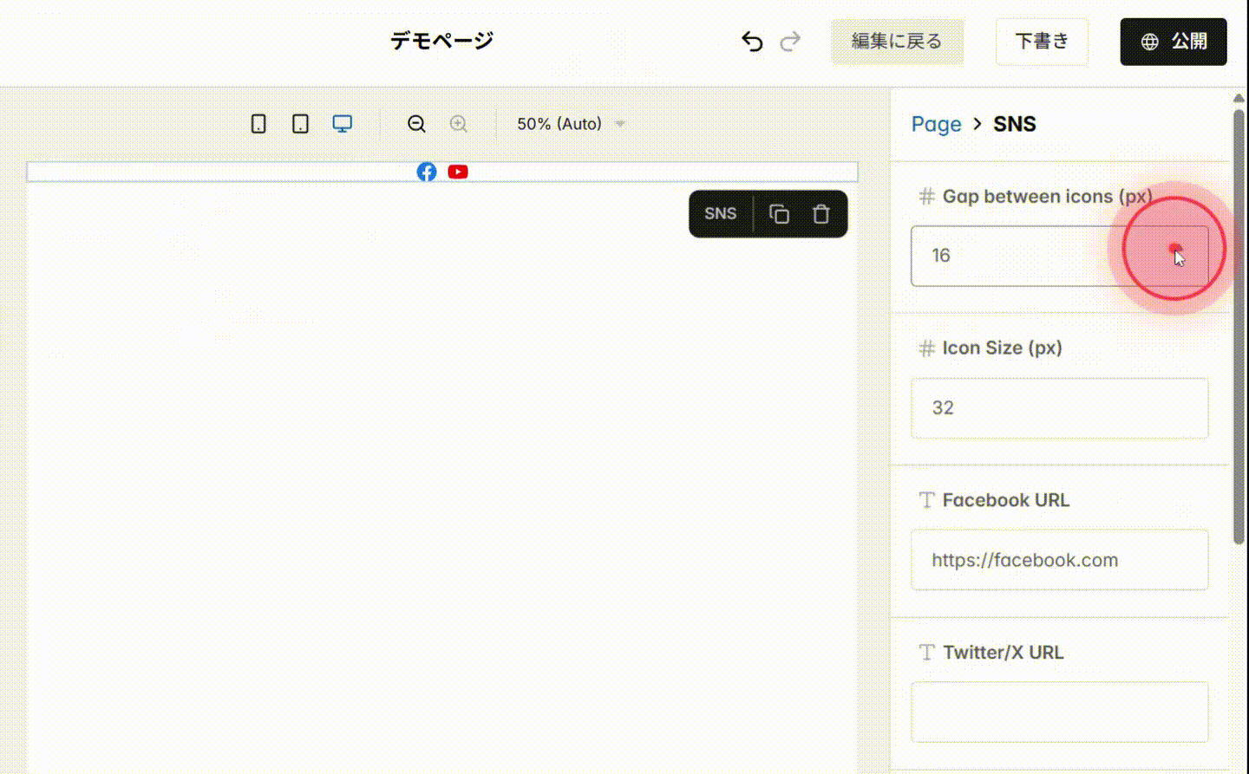Select the Icon Size value 32

(1058, 407)
